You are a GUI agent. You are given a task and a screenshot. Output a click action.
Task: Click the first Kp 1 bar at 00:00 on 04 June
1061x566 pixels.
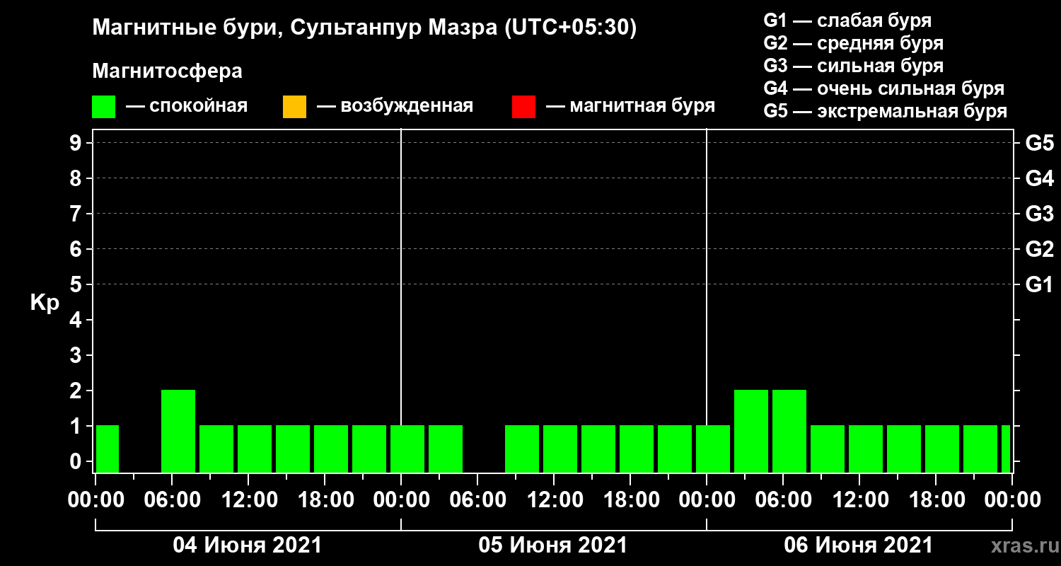[108, 449]
